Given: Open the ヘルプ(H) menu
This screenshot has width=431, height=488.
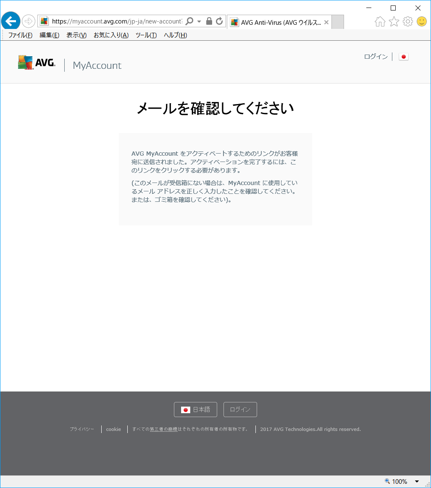Looking at the screenshot, I should [x=176, y=35].
